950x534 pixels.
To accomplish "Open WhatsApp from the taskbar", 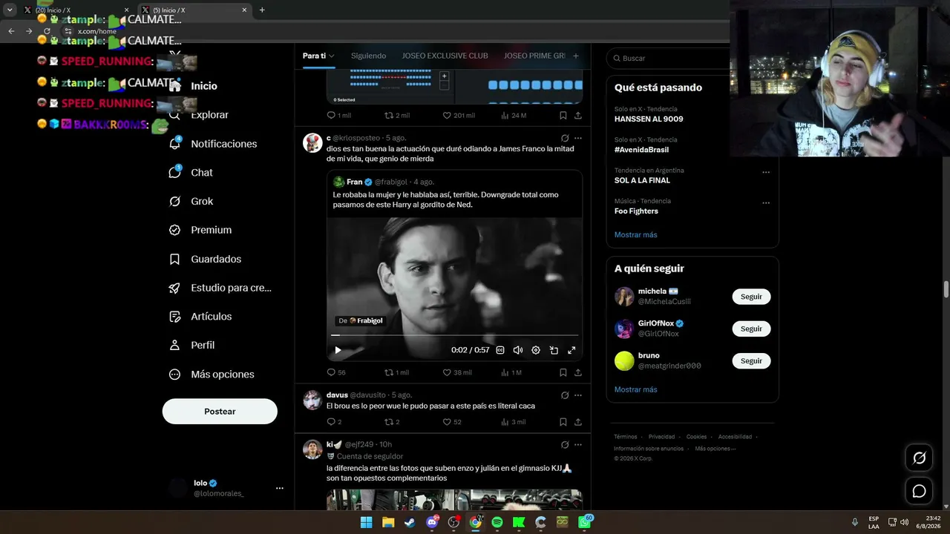I will (585, 522).
